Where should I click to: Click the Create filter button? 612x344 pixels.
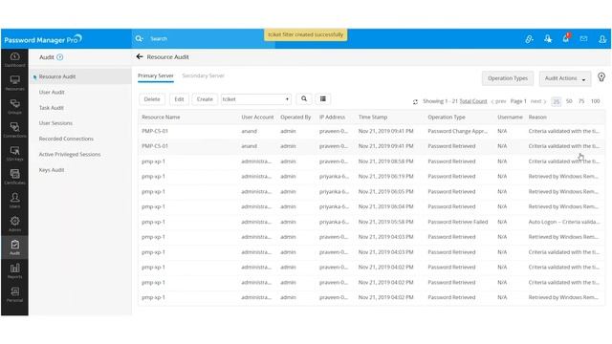[x=205, y=99]
